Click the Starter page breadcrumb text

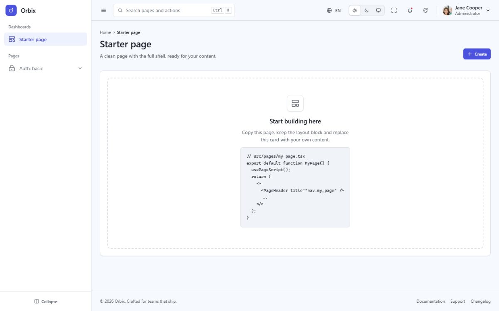[x=128, y=32]
